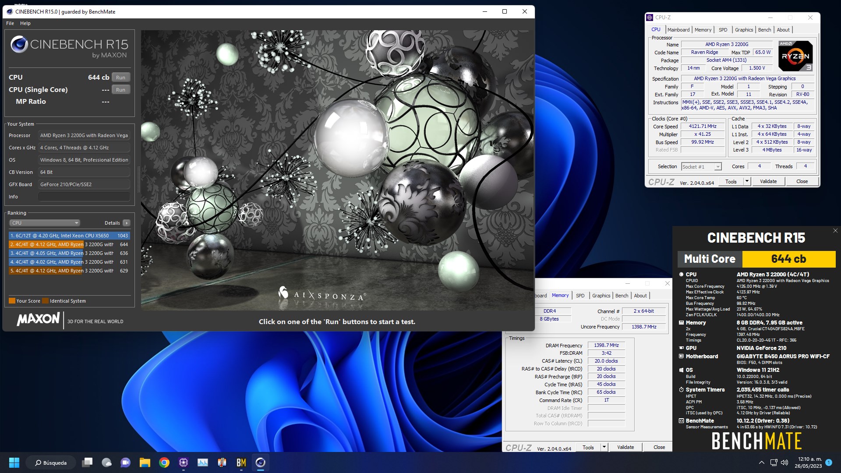Viewport: 841px width, 473px height.
Task: Run the CPU multi-core test
Action: click(121, 77)
